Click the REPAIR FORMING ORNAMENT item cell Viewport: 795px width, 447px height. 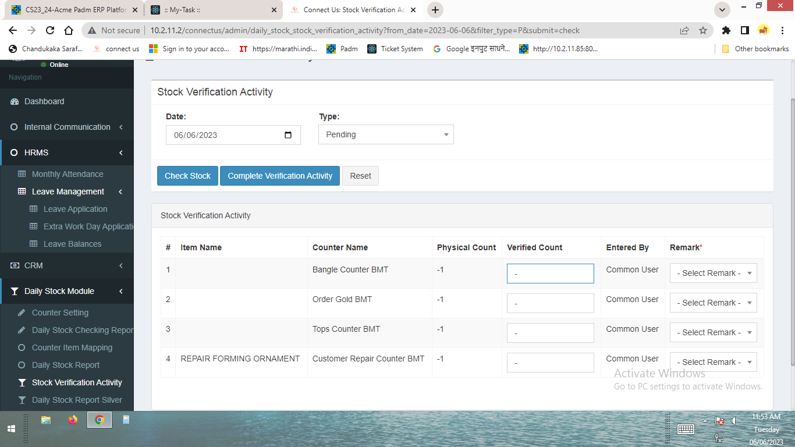coord(241,362)
